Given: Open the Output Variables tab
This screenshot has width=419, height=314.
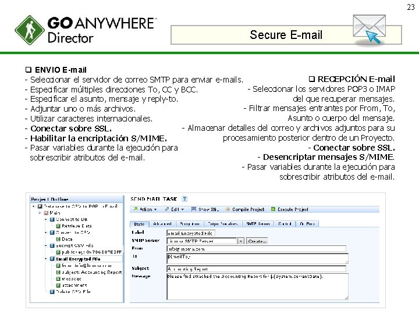Looking at the screenshot, I should [223, 224].
